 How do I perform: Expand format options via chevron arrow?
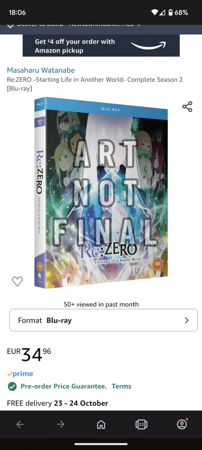[187, 320]
